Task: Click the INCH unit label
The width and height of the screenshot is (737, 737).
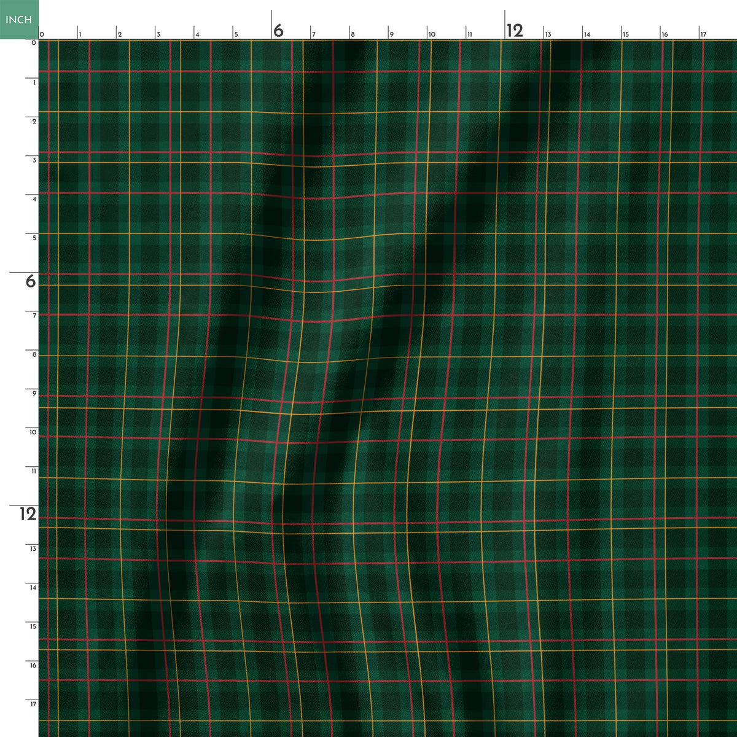Action: coord(19,20)
